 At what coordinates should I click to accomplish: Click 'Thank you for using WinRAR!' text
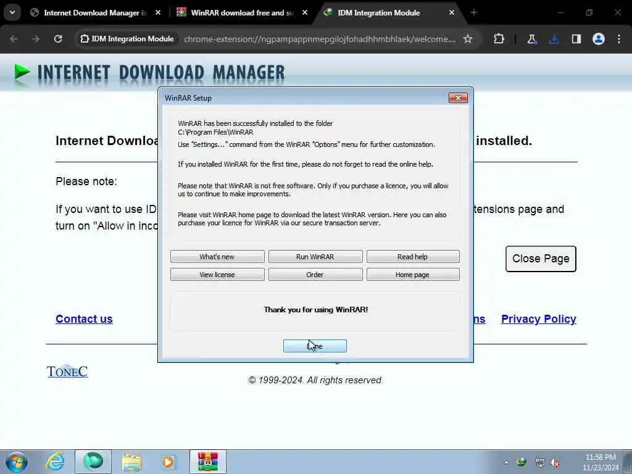[x=316, y=310]
